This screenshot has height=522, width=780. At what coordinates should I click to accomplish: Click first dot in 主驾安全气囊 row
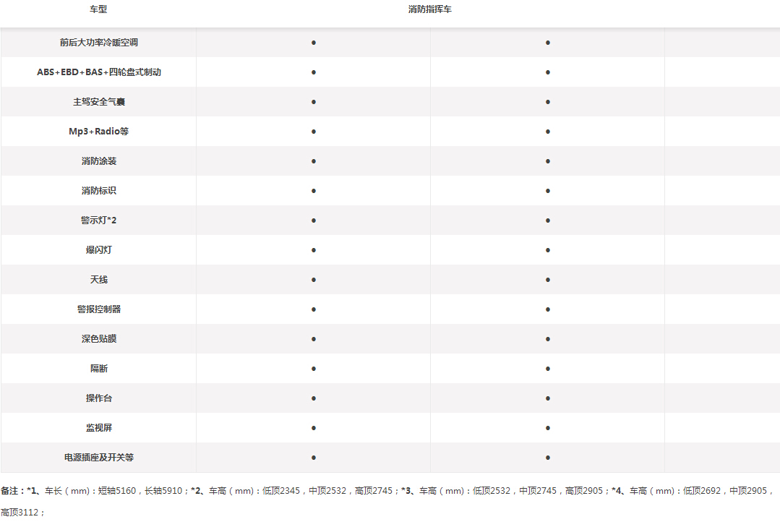tap(314, 102)
